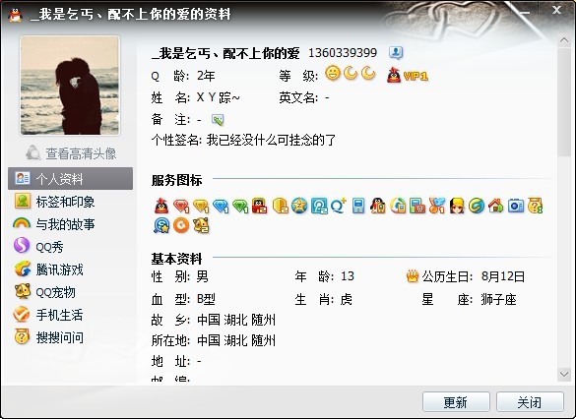Click the VIP1 membership badge
The width and height of the screenshot is (576, 419).
(416, 76)
